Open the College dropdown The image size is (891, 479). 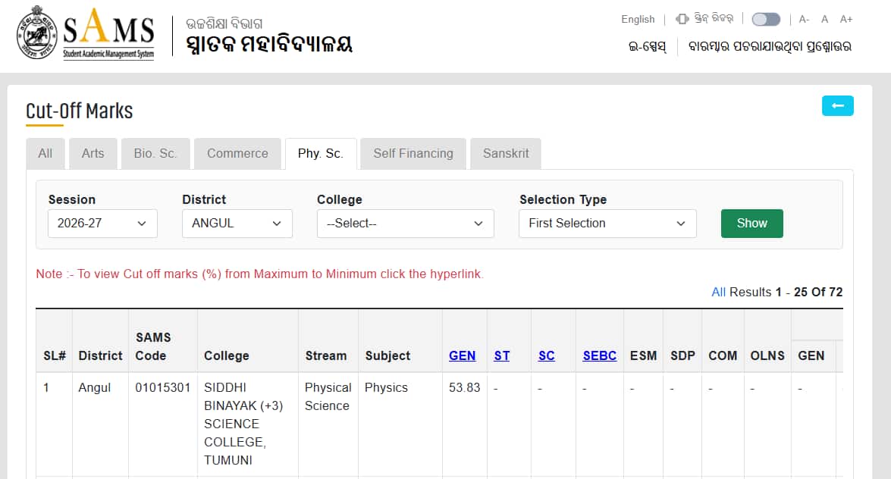tap(405, 224)
